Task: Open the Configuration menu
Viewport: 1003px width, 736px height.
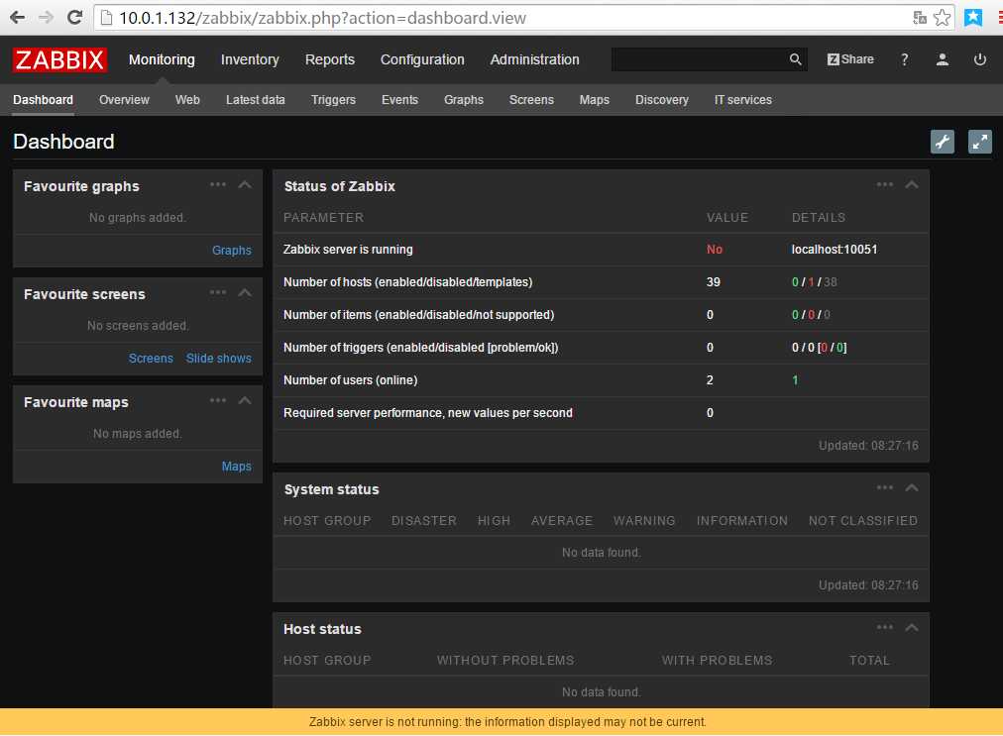Action: (x=422, y=59)
